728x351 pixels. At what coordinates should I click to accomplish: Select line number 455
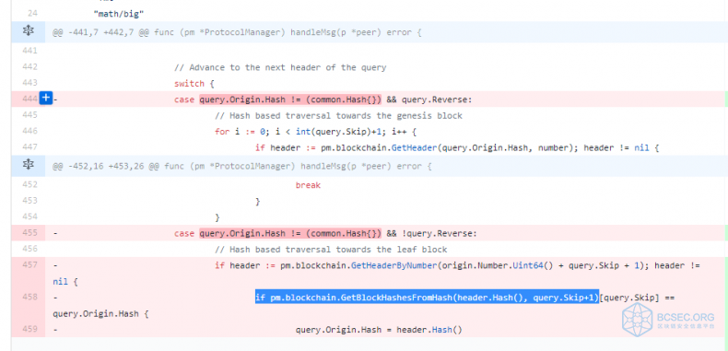29,233
